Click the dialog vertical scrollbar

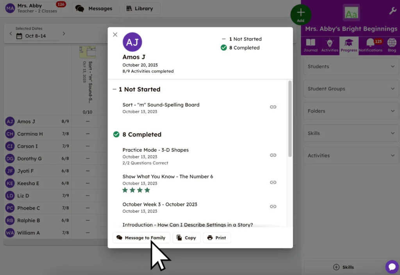(x=290, y=119)
